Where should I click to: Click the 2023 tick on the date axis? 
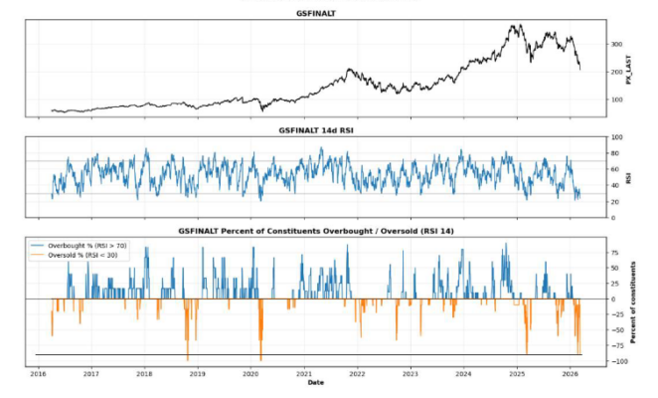point(411,374)
